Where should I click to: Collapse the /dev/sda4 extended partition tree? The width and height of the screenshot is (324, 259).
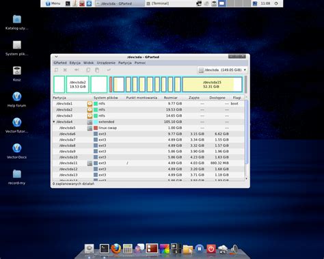coord(54,122)
